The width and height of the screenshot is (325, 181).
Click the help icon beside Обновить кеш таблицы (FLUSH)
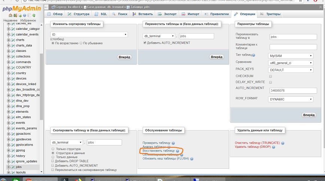[x=192, y=159]
